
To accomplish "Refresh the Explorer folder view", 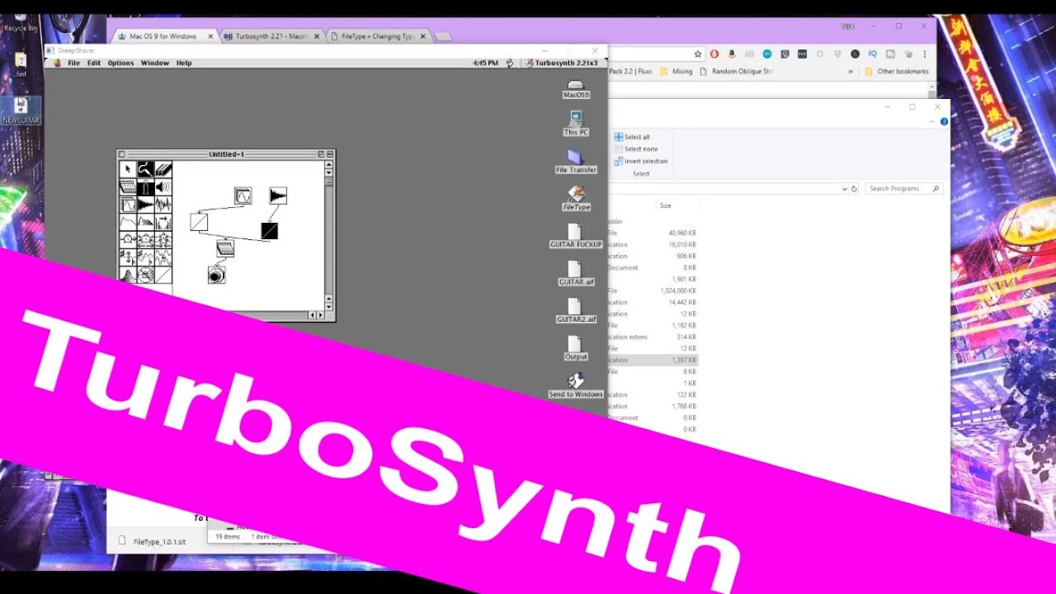I will (854, 188).
